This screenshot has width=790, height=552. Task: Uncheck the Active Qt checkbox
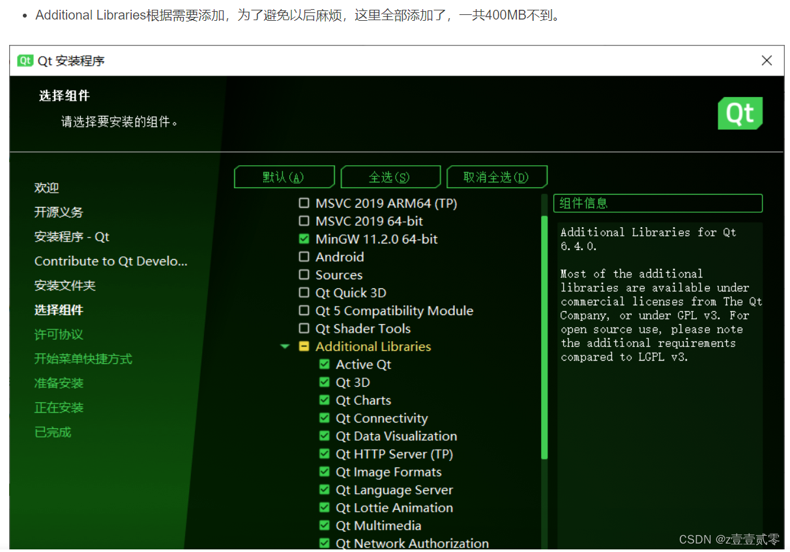(x=324, y=365)
